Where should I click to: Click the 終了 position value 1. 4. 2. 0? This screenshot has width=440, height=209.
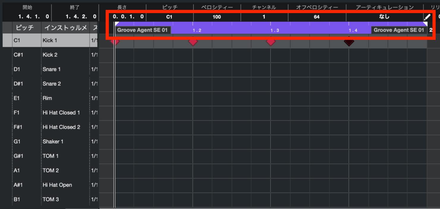point(81,17)
